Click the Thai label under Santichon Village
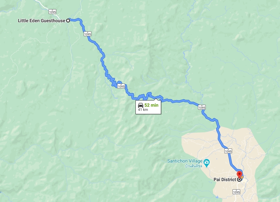The height and width of the screenshot is (202, 280). pos(194,166)
